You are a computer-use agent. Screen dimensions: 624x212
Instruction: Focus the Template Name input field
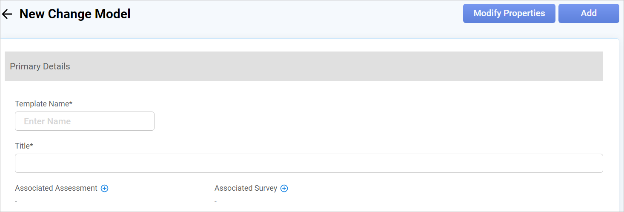click(x=85, y=121)
